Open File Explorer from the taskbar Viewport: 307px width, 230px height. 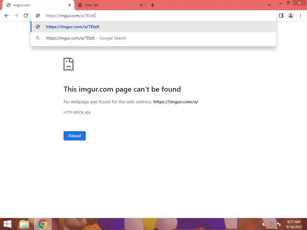(x=24, y=224)
